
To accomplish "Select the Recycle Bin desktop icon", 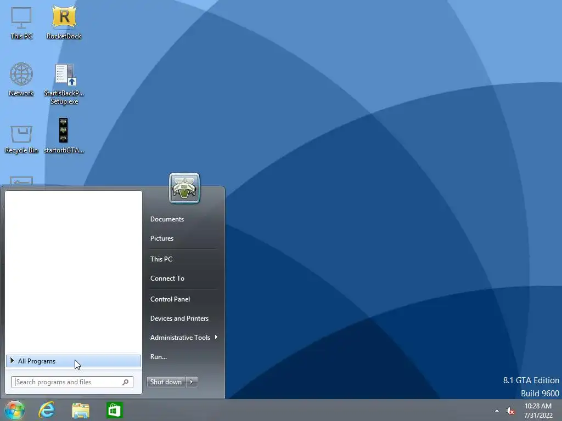I will tap(21, 139).
